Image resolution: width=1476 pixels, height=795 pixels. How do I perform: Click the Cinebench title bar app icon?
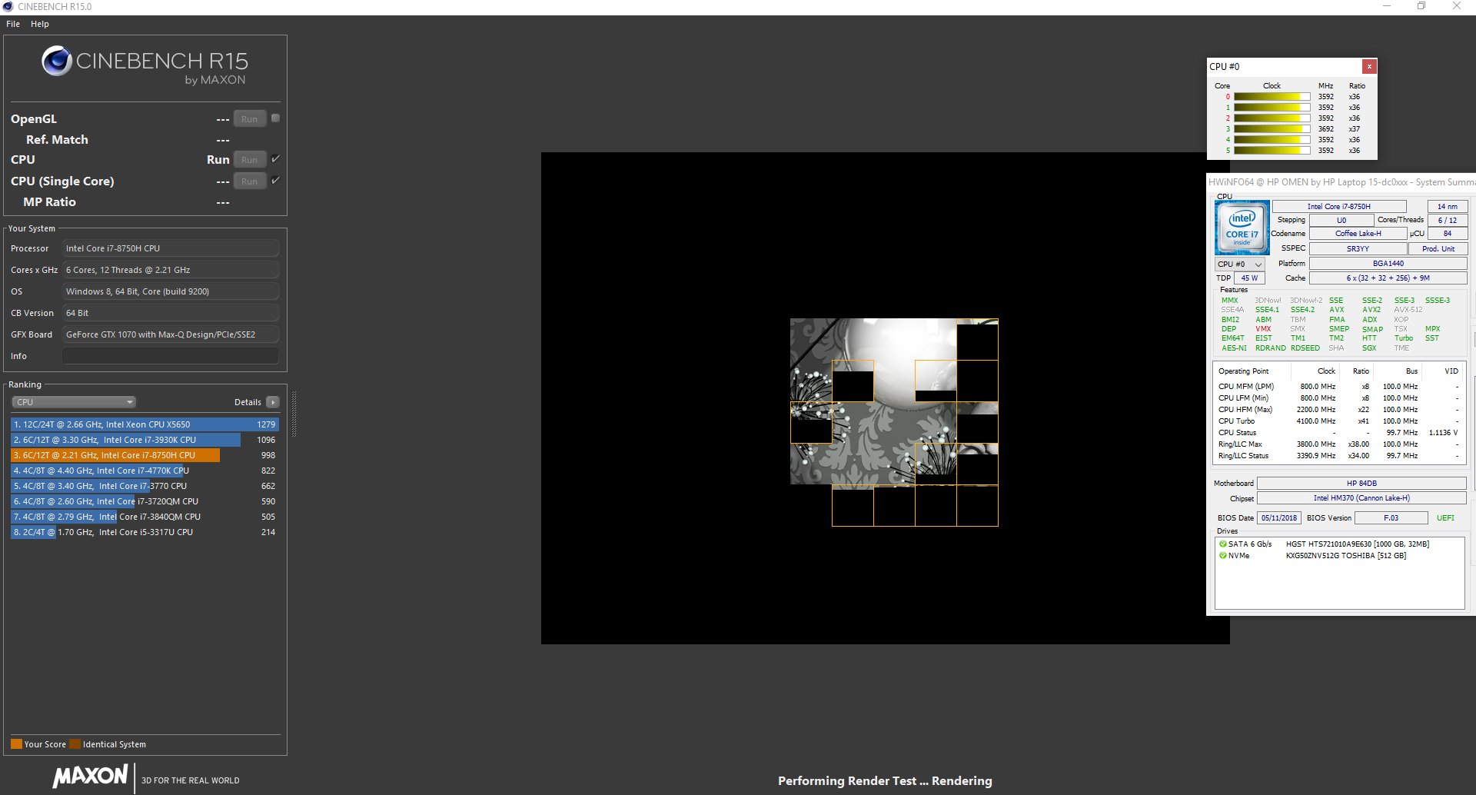[8, 6]
